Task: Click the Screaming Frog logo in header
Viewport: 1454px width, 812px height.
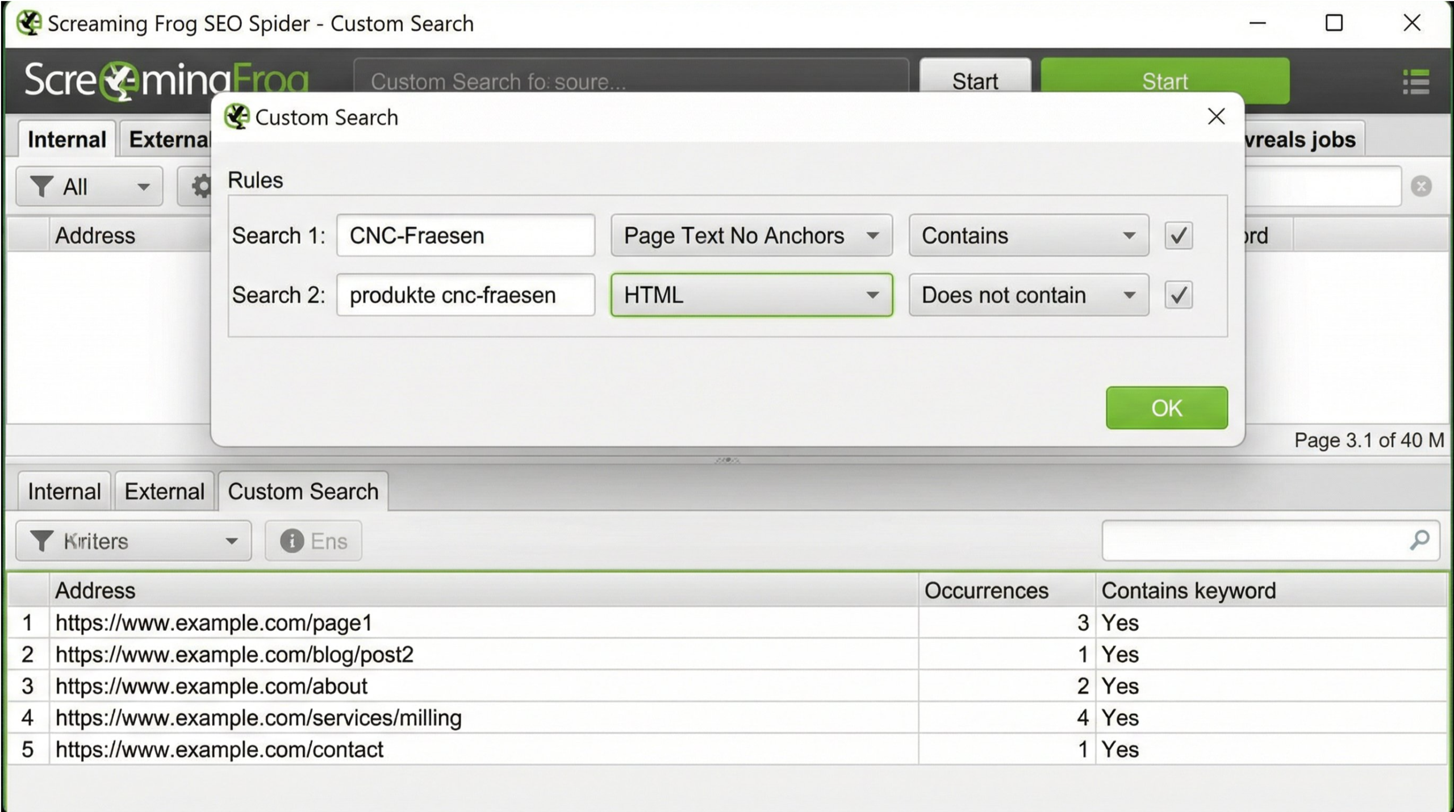Action: coord(166,80)
